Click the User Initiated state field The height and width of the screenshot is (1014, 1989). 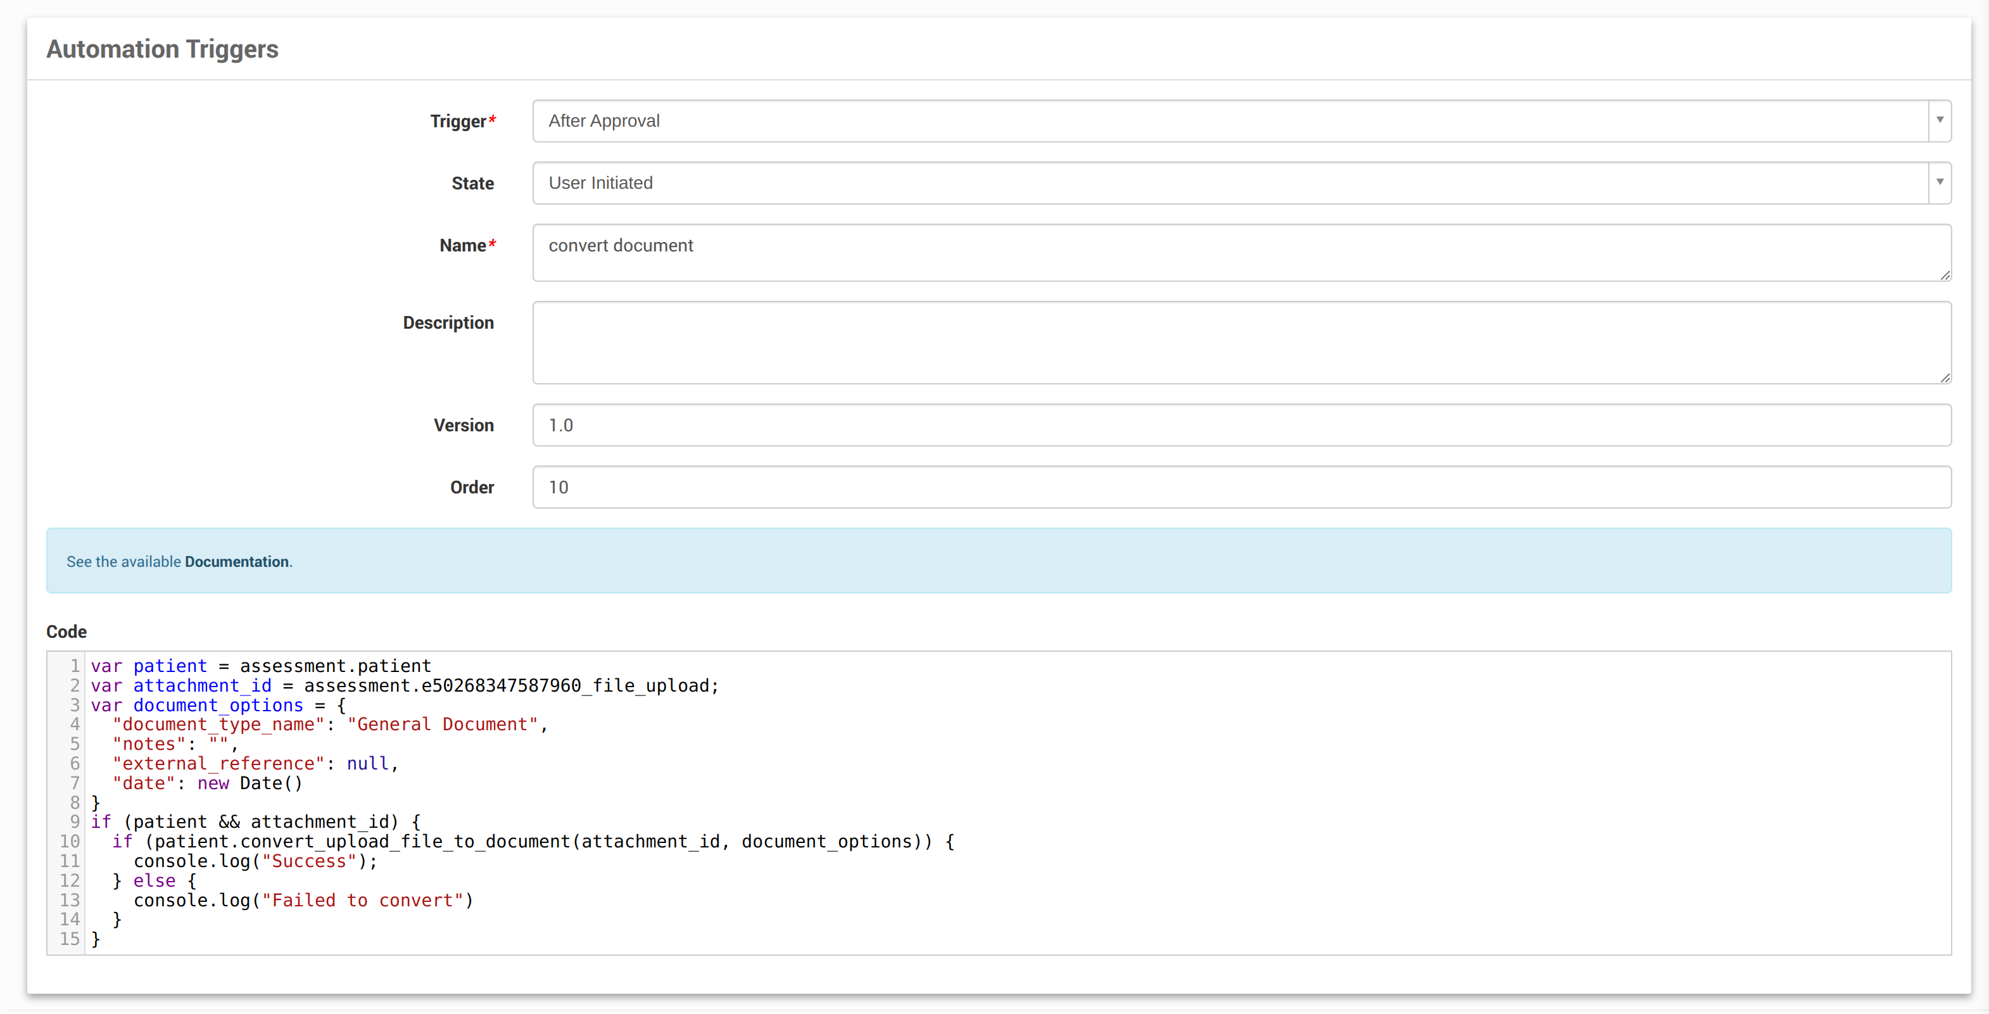1228,183
